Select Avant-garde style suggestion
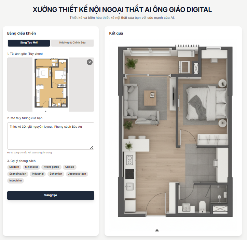 [51, 167]
